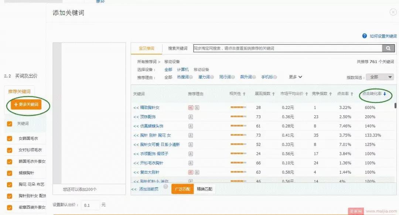Click the default bid input showing 0.1

click(x=90, y=205)
